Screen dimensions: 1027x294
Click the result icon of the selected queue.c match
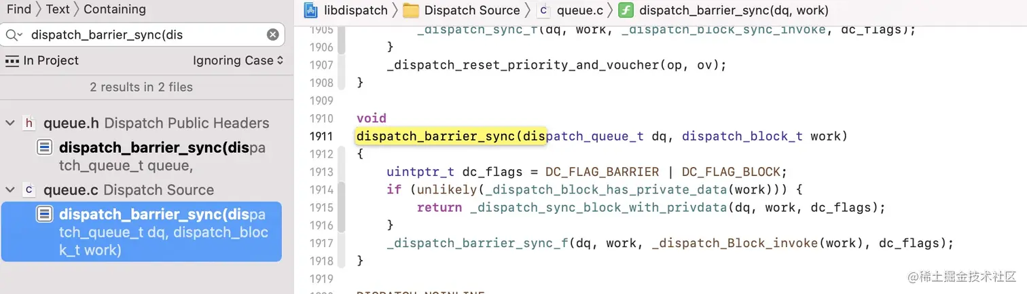point(44,215)
